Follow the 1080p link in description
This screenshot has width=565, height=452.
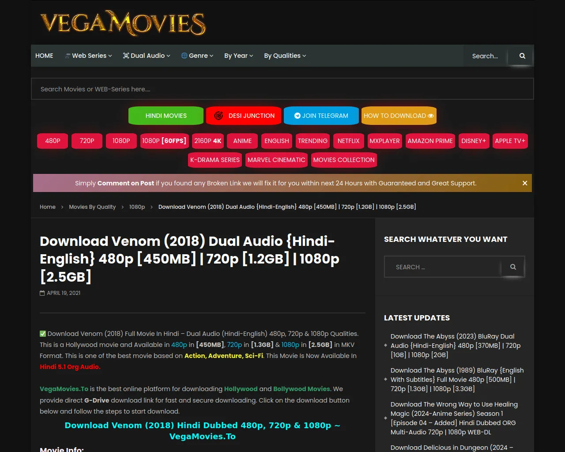(x=290, y=345)
